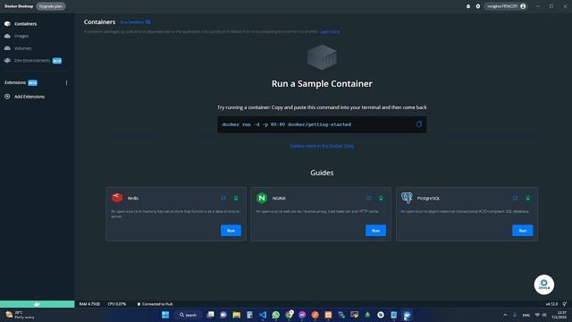Screen dimensions: 572x322
Task: Click the notification icon beside the version
Action: 564,304
